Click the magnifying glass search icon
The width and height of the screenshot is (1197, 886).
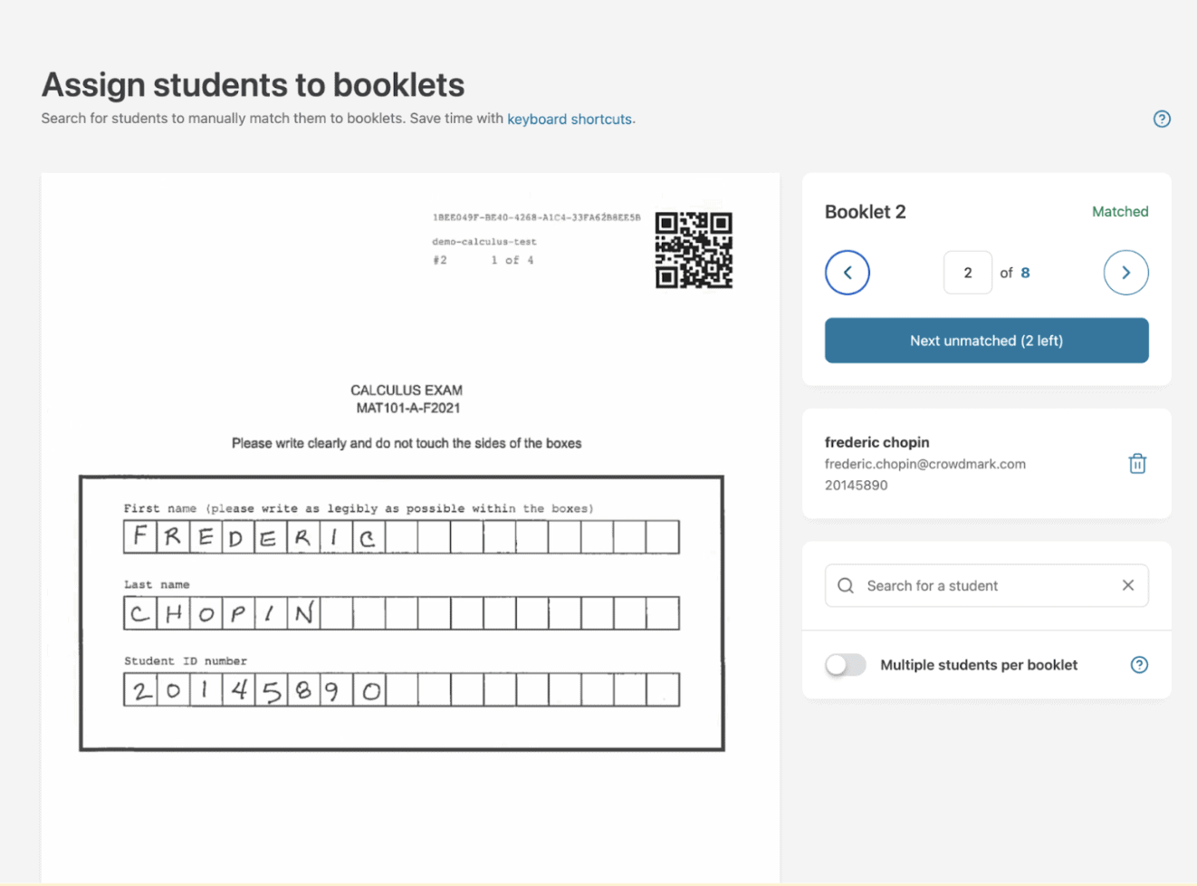(x=846, y=586)
